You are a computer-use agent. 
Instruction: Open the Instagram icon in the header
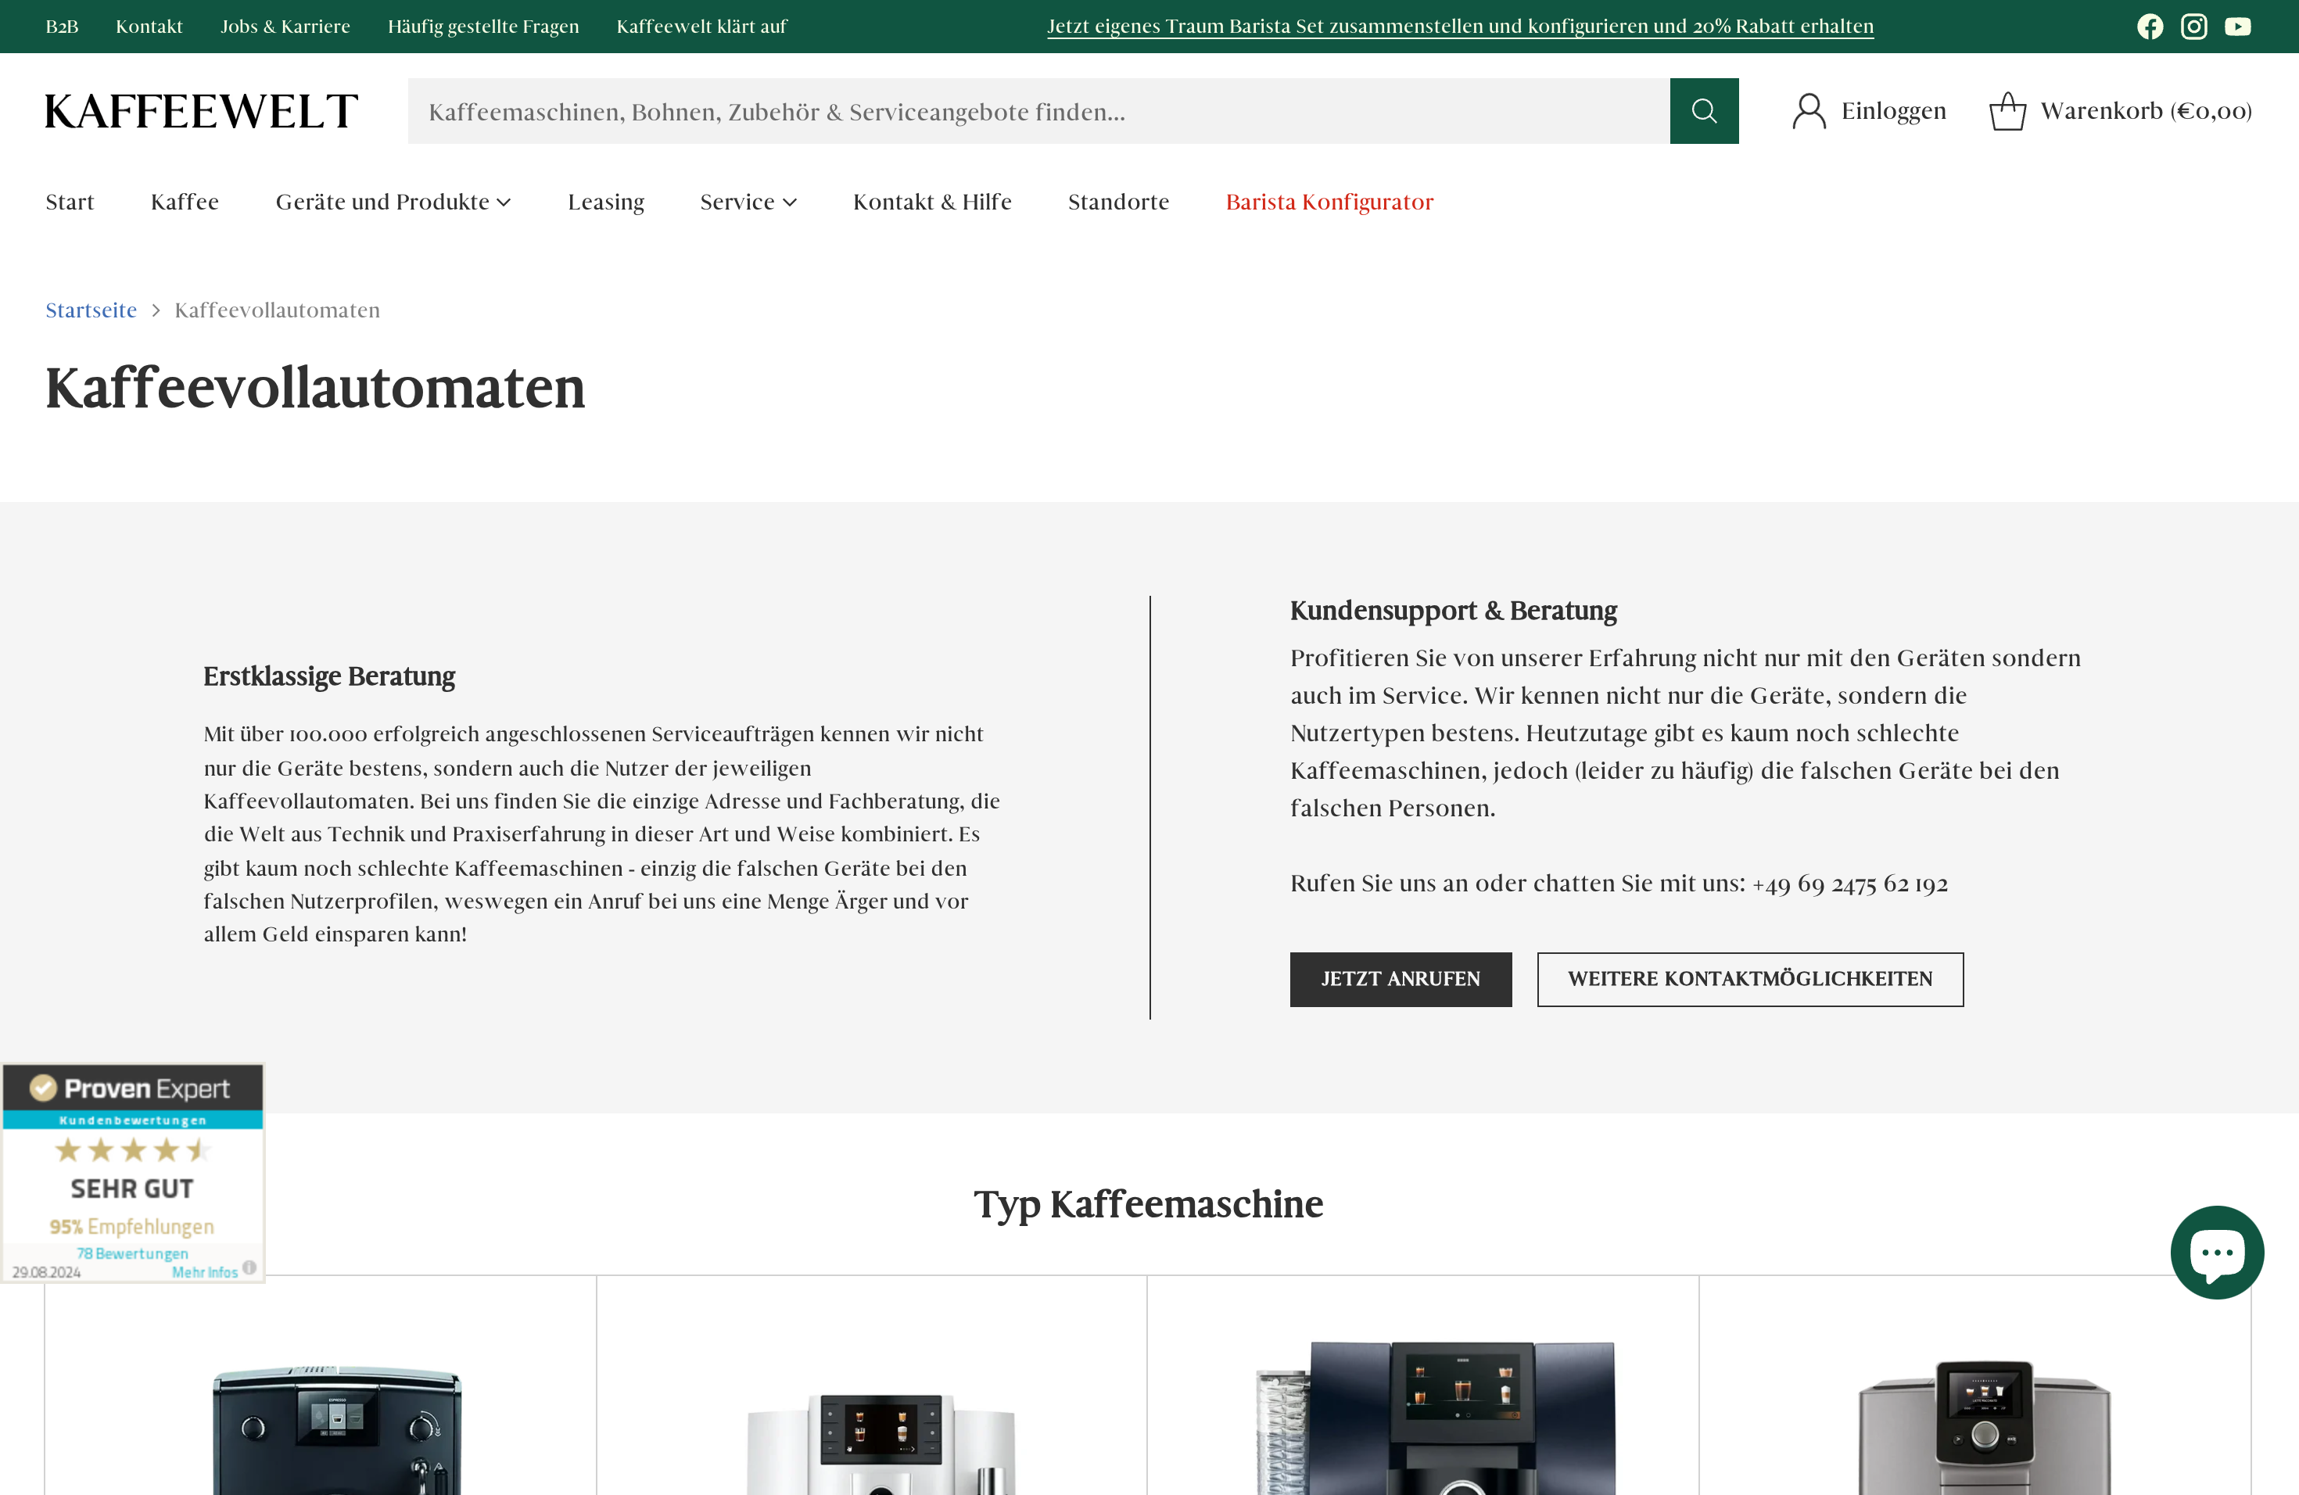(2193, 26)
